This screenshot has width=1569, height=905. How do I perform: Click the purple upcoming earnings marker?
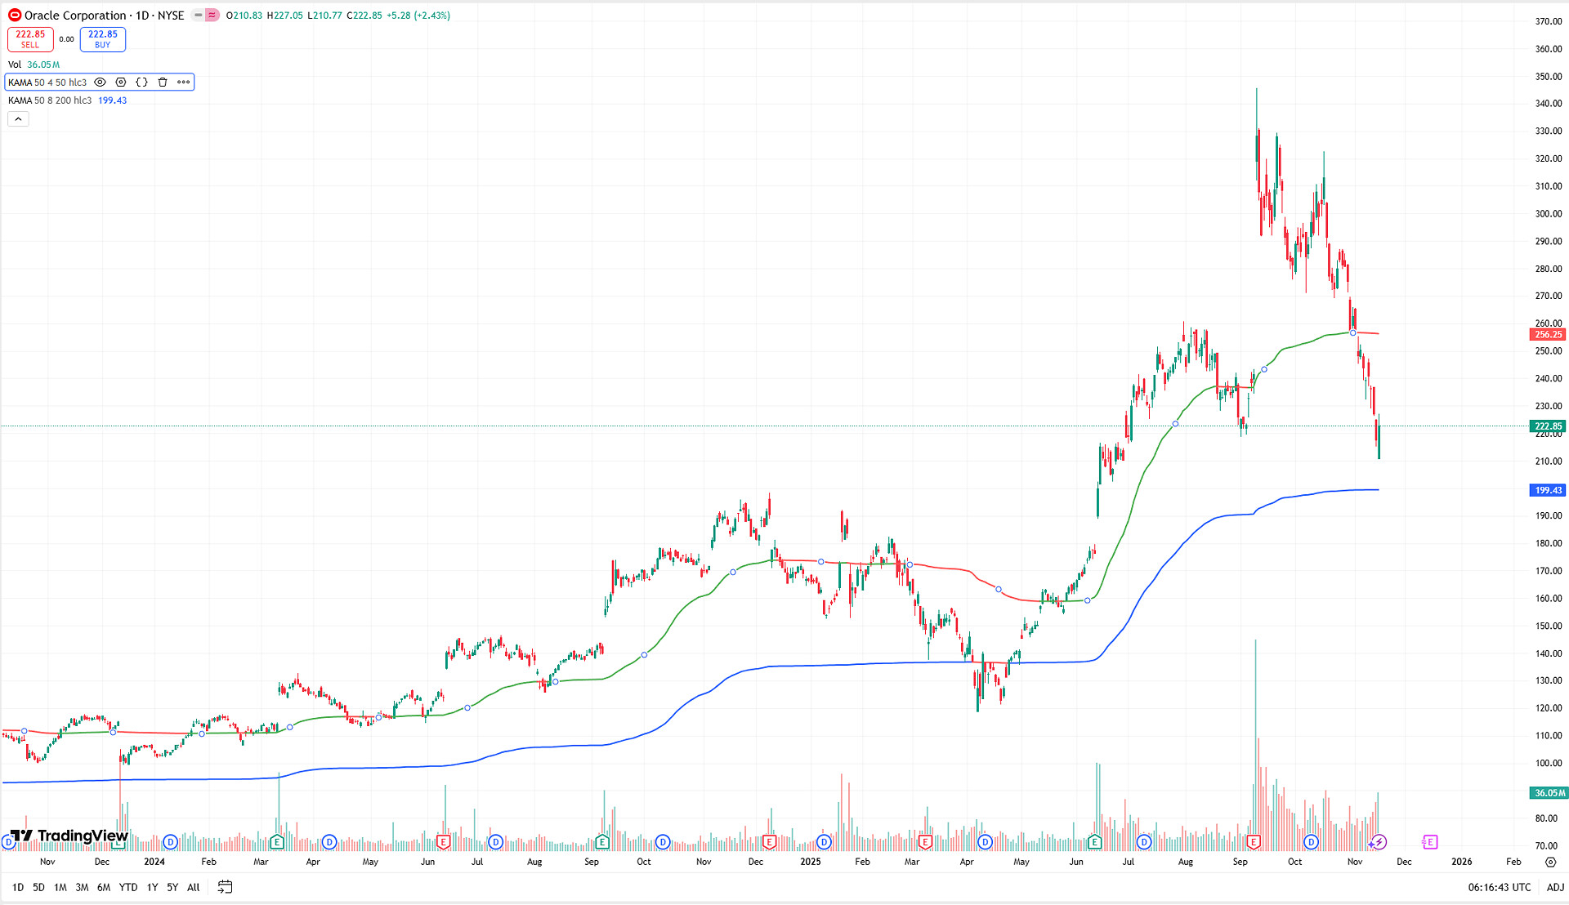1429,842
